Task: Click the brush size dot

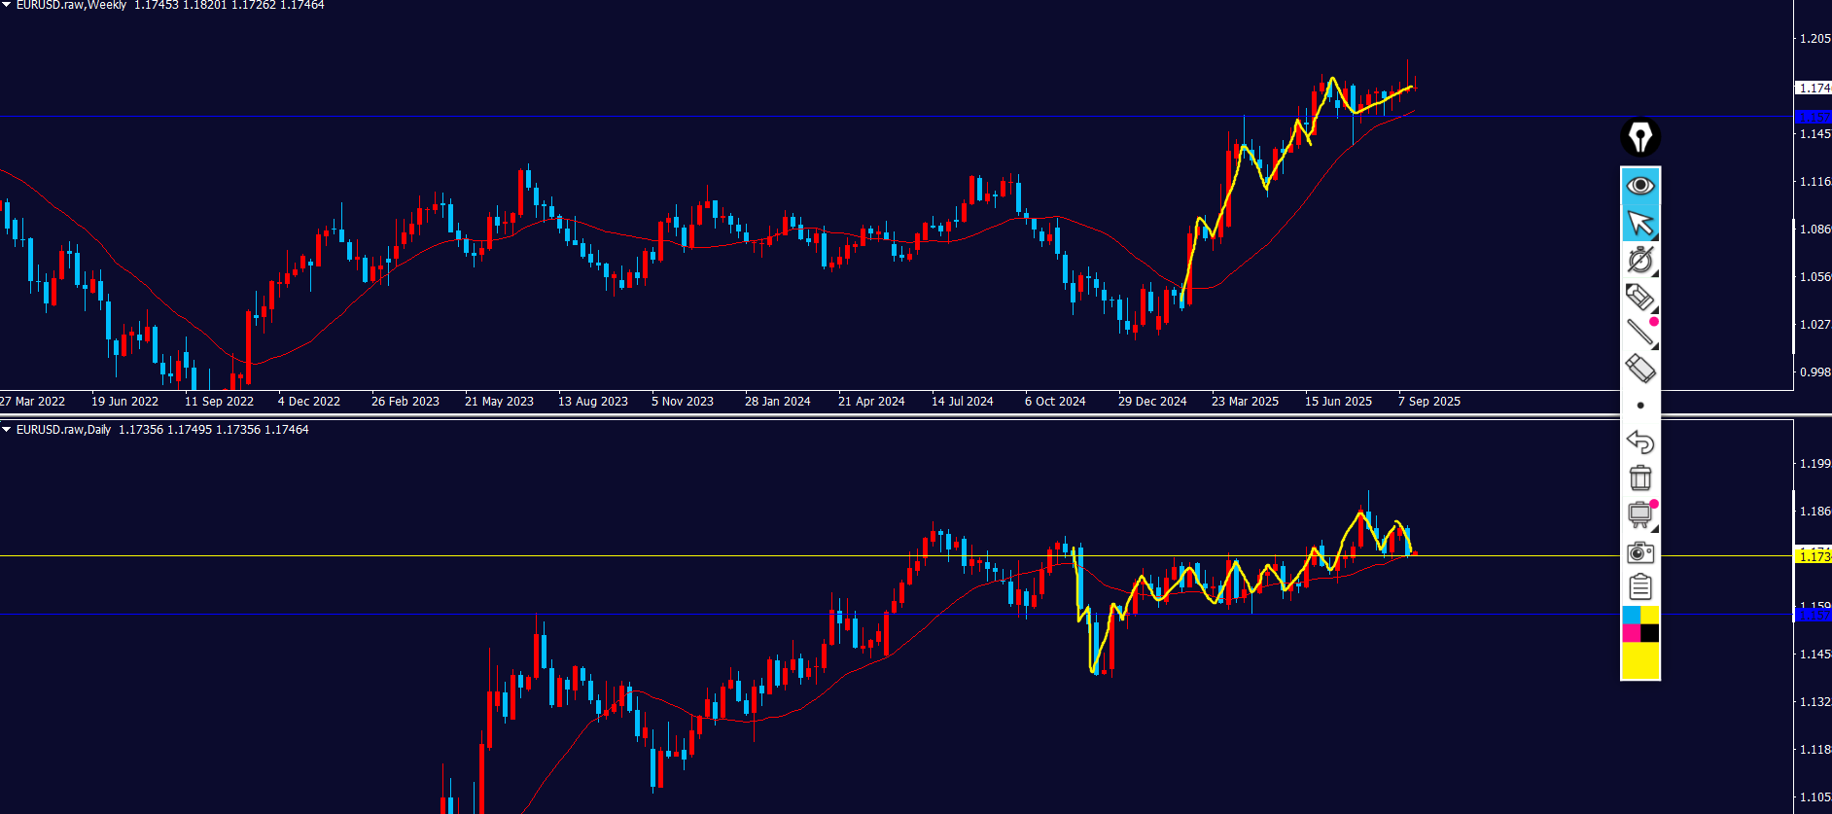Action: point(1640,406)
